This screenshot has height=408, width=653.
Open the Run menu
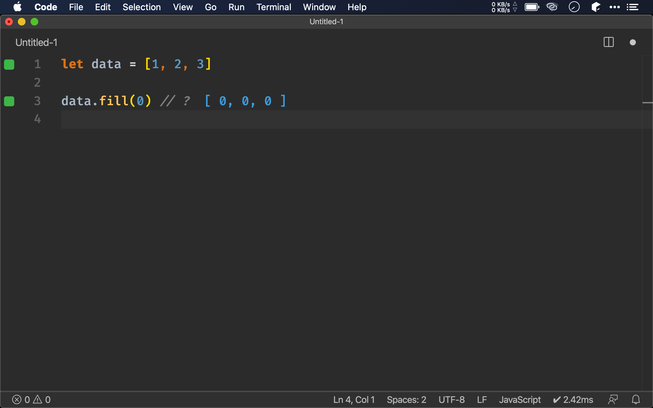[x=236, y=7]
